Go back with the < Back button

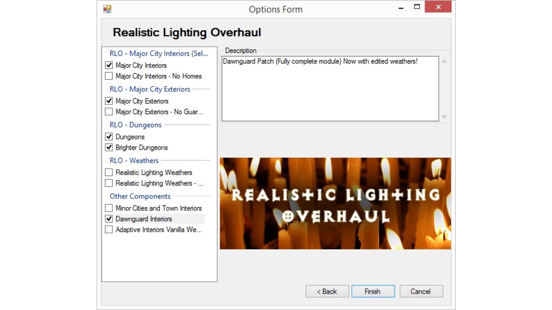[x=327, y=291]
